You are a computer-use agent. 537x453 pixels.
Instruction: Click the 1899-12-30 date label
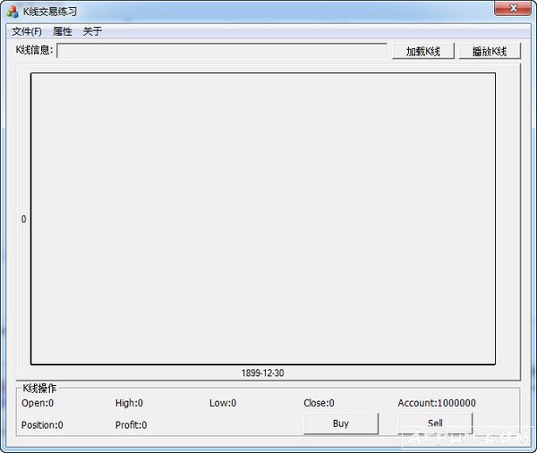[262, 373]
